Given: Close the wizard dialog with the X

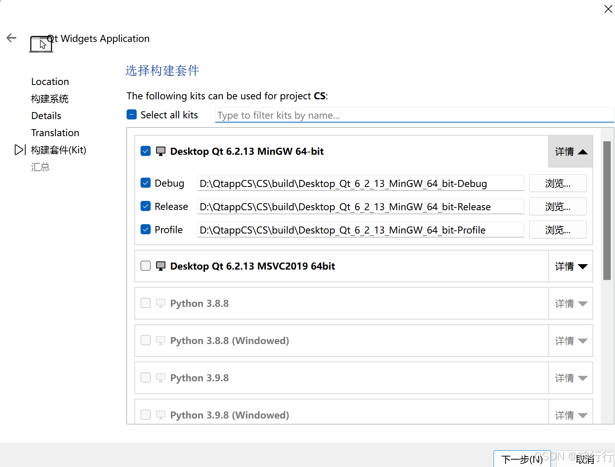Looking at the screenshot, I should pos(608,9).
